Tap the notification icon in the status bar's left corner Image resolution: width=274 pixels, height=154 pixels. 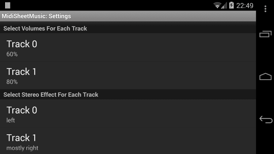click(8, 5)
